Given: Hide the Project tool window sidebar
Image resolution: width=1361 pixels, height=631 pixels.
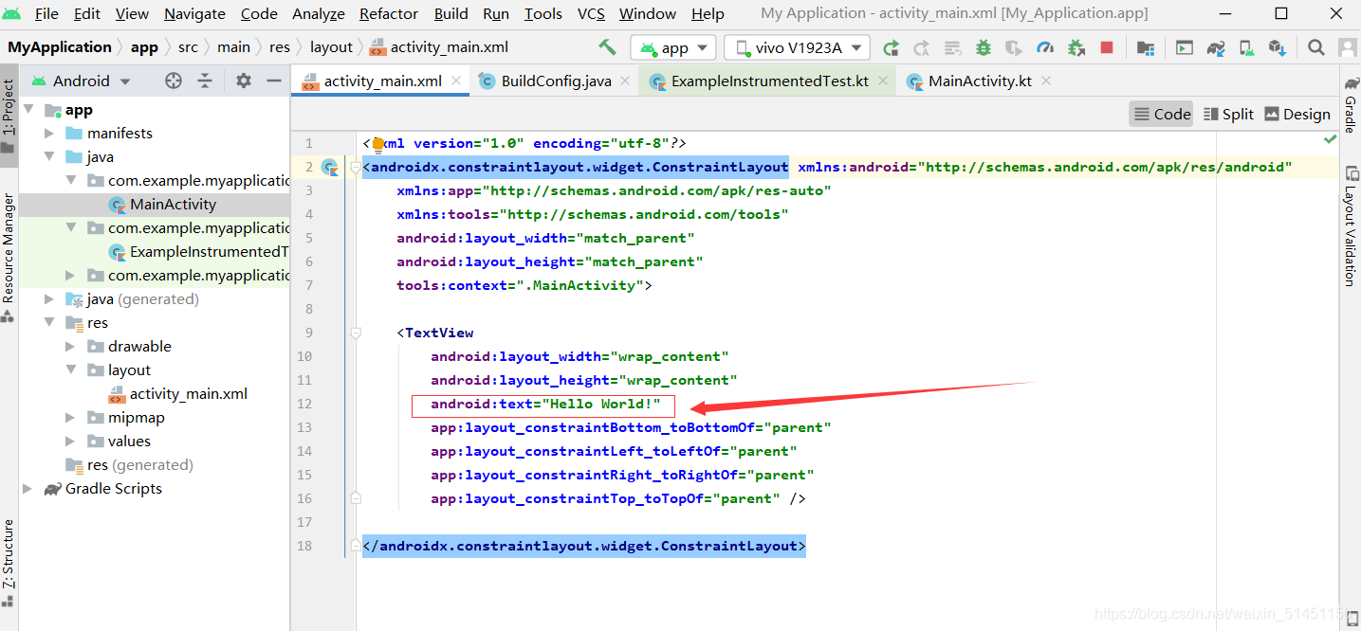Looking at the screenshot, I should click(x=273, y=81).
